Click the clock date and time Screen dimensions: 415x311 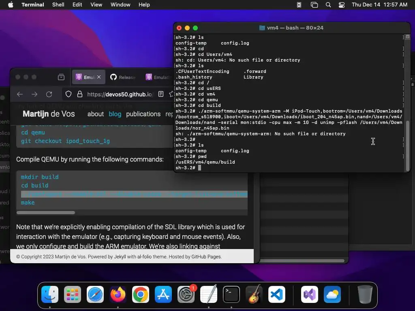coord(379,5)
